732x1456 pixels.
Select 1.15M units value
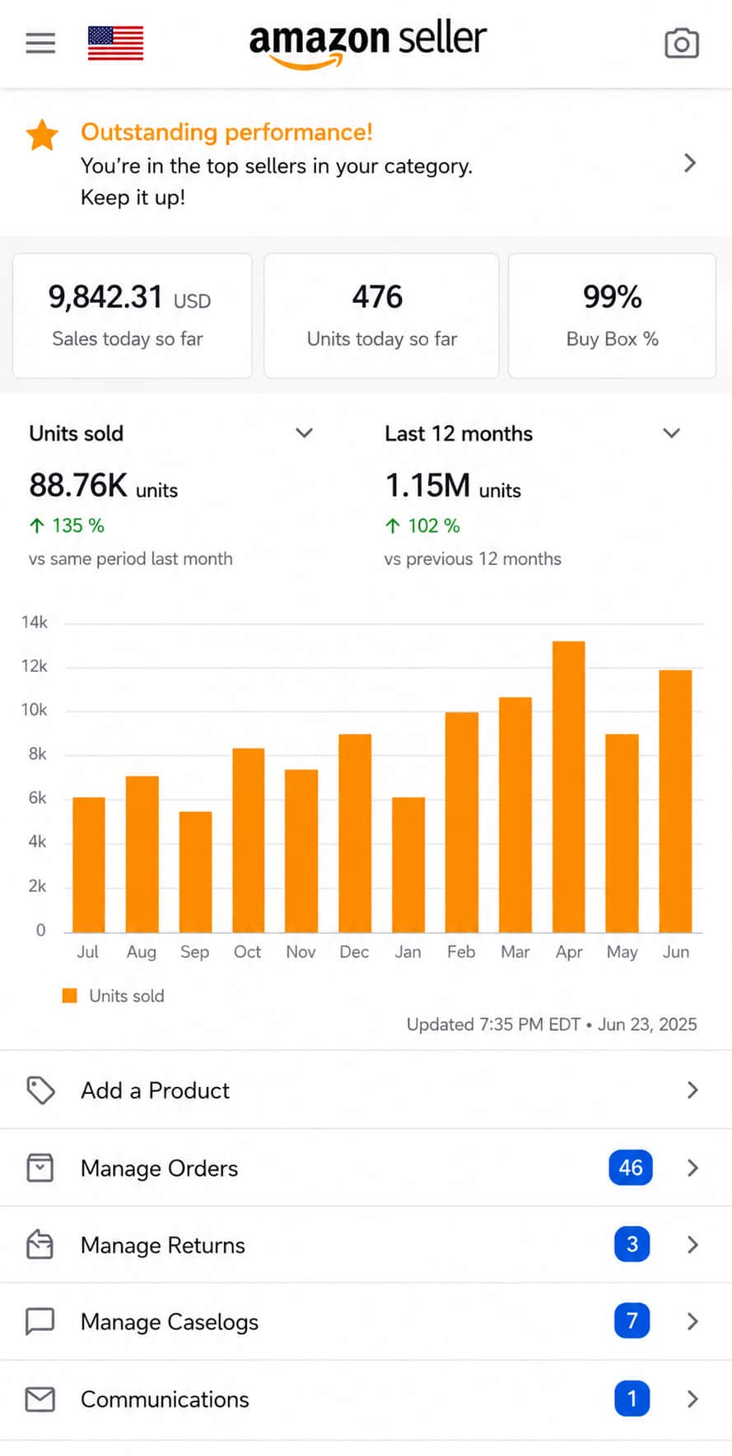(x=453, y=486)
